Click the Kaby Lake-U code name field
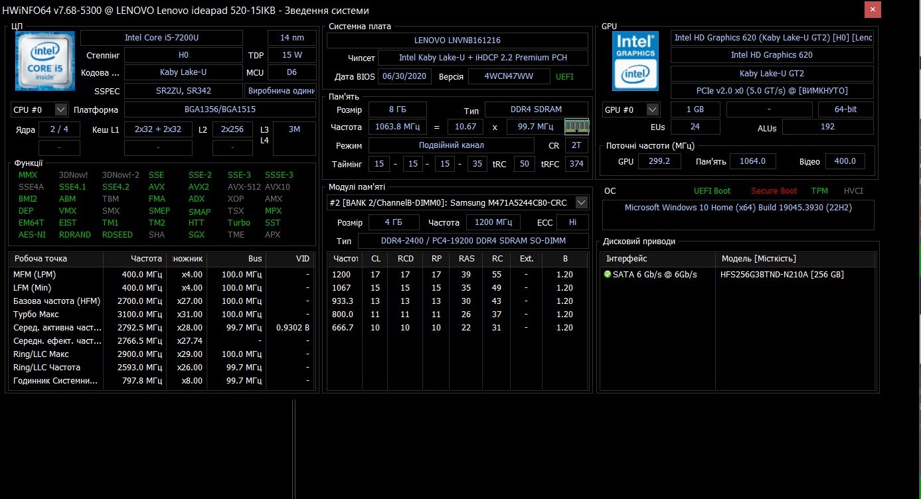The image size is (921, 499). 183,72
